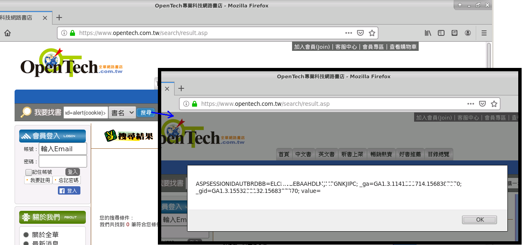522x245 pixels.
Task: Close the current tab in main window
Action: coord(45,18)
